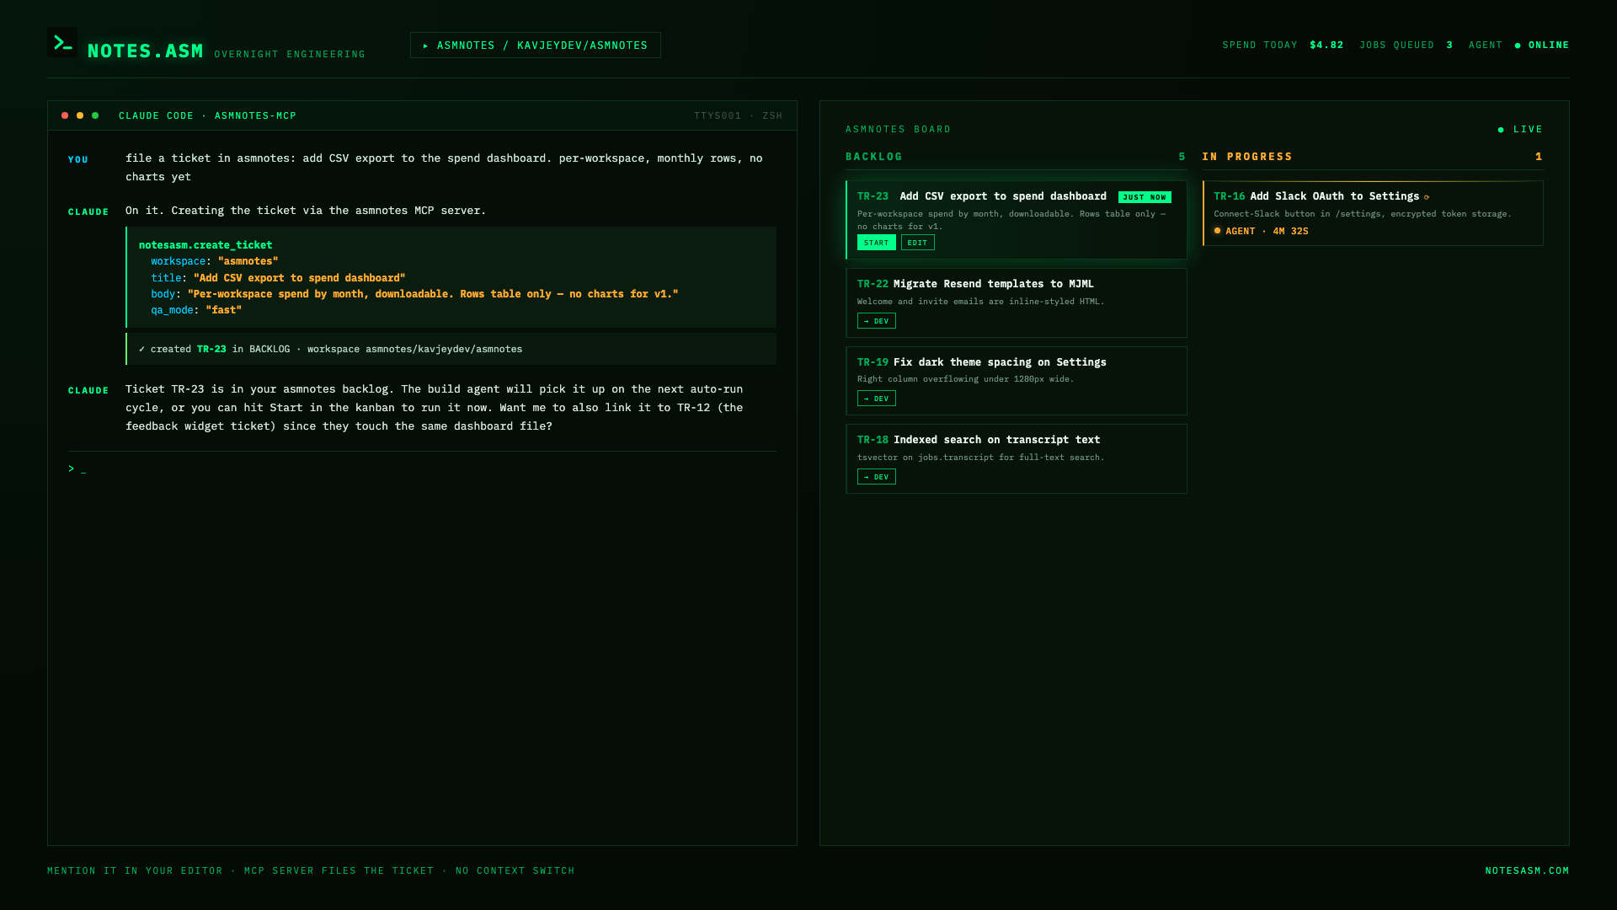Click the green LIVE indicator dot on the board
Image resolution: width=1617 pixels, height=910 pixels.
(x=1501, y=130)
